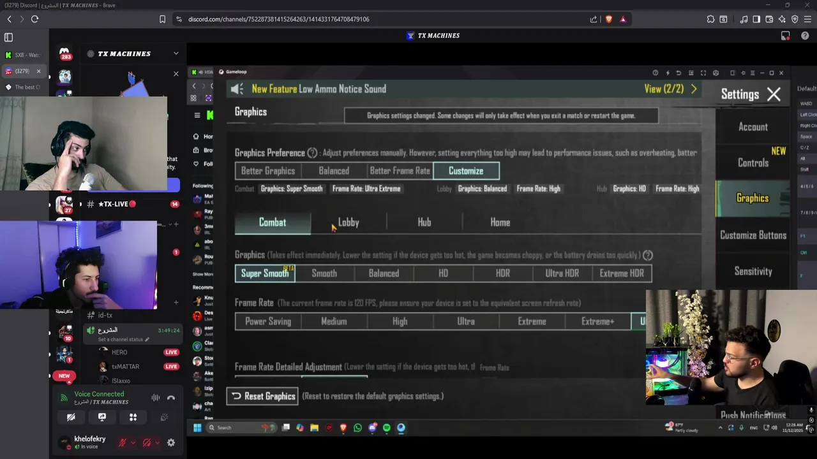This screenshot has width=817, height=459.
Task: Open Graphics Preference help question mark
Action: click(x=312, y=153)
